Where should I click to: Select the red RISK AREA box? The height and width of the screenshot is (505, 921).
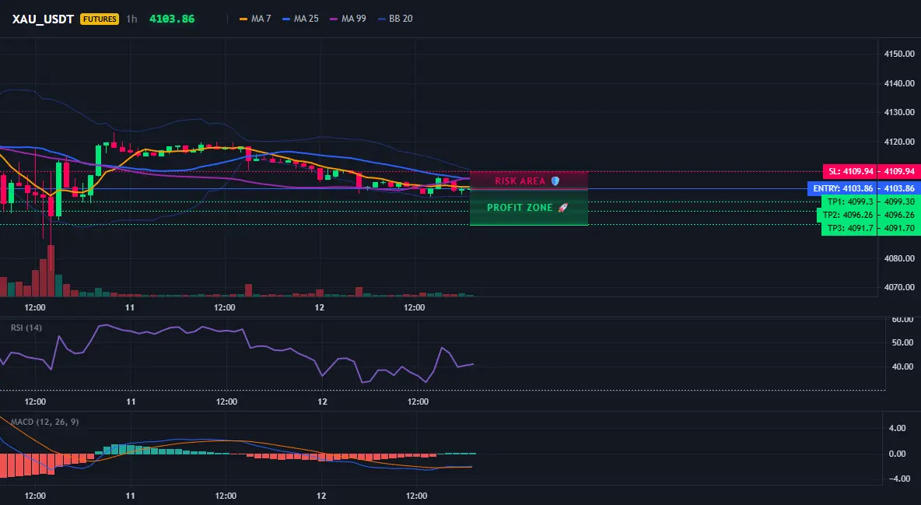[x=529, y=181]
